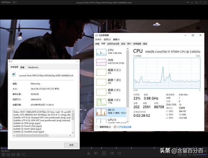The height and width of the screenshot is (158, 208).
Task: Pause playback in KMPlayer
Action: (104, 153)
